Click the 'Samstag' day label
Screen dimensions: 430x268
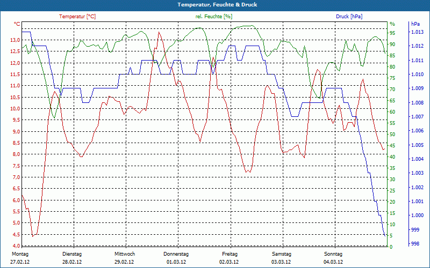point(282,254)
